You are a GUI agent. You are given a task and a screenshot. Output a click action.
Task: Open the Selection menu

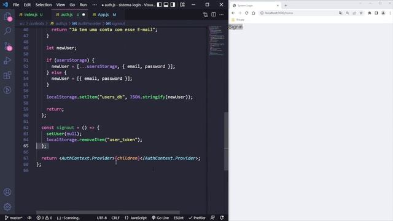tap(44, 4)
